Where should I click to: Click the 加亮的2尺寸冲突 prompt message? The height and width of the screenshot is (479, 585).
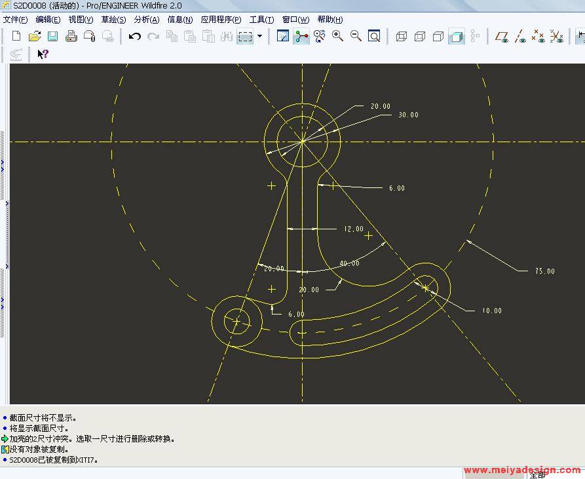point(92,439)
